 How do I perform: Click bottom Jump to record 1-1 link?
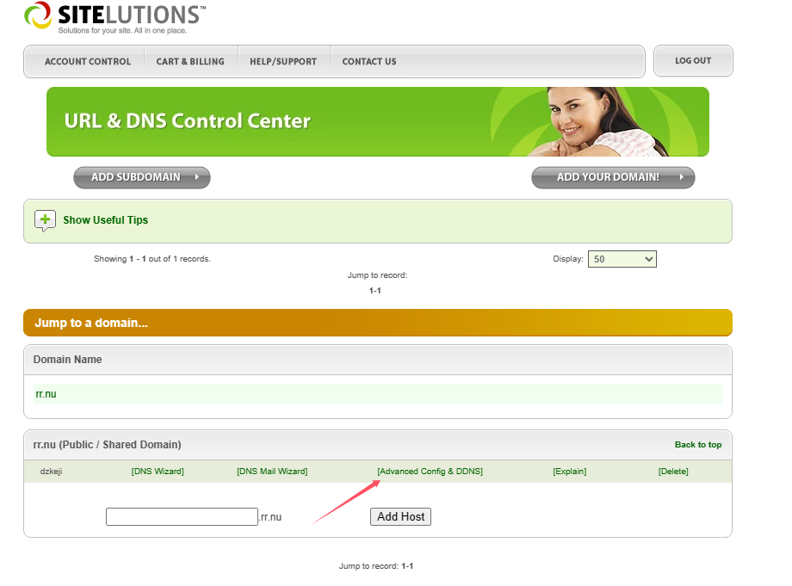(x=407, y=566)
